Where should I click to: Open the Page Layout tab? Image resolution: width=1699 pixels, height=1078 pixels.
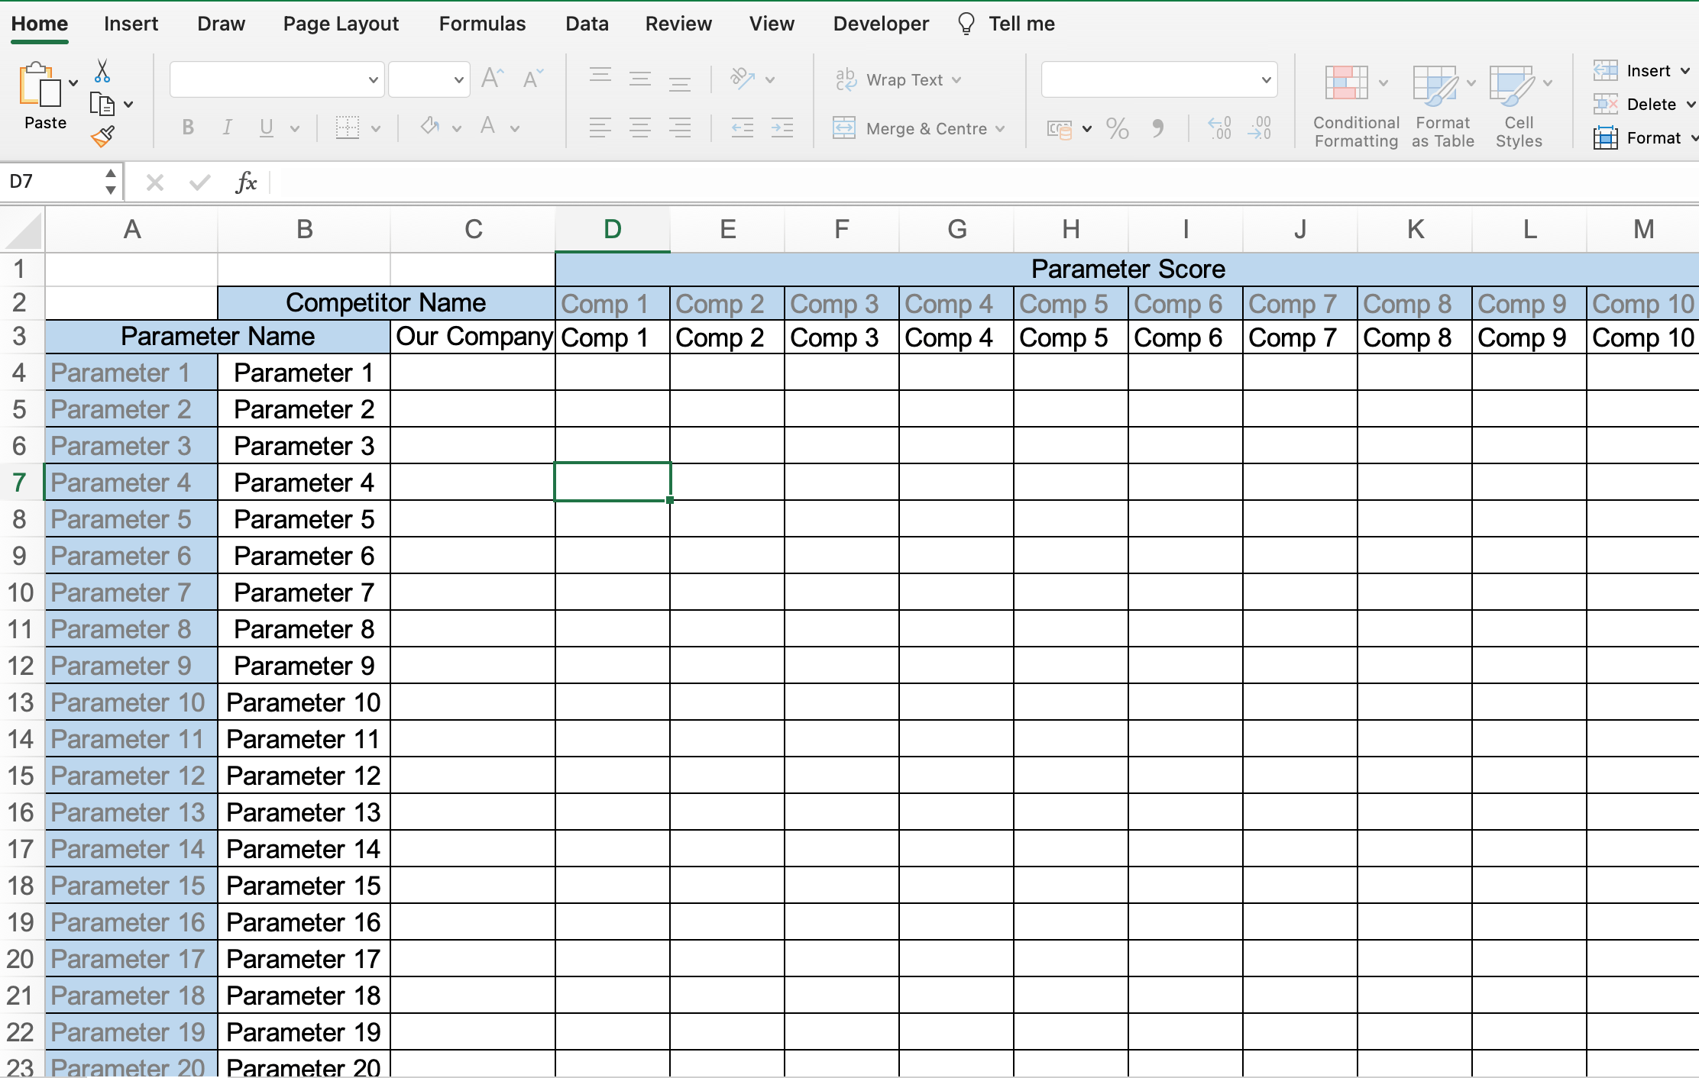coord(341,24)
